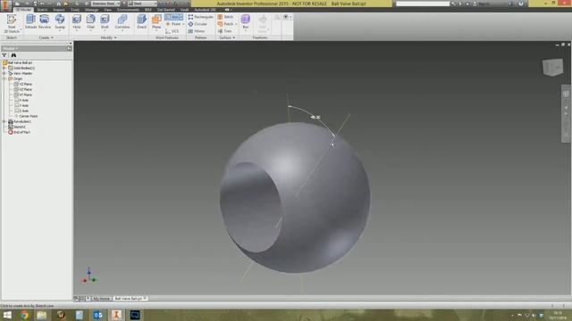Select the Ball Valve Ball document tab
This screenshot has height=321, width=572.
point(130,299)
